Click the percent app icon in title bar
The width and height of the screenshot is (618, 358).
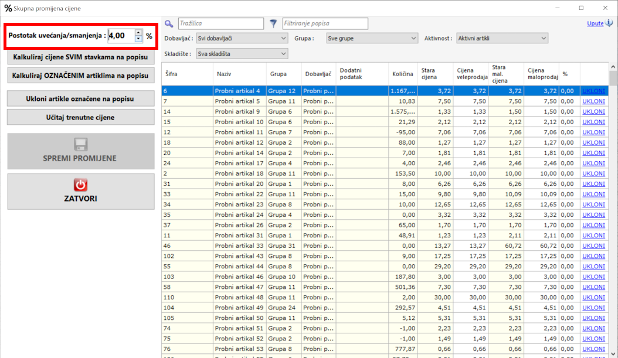pos(8,8)
